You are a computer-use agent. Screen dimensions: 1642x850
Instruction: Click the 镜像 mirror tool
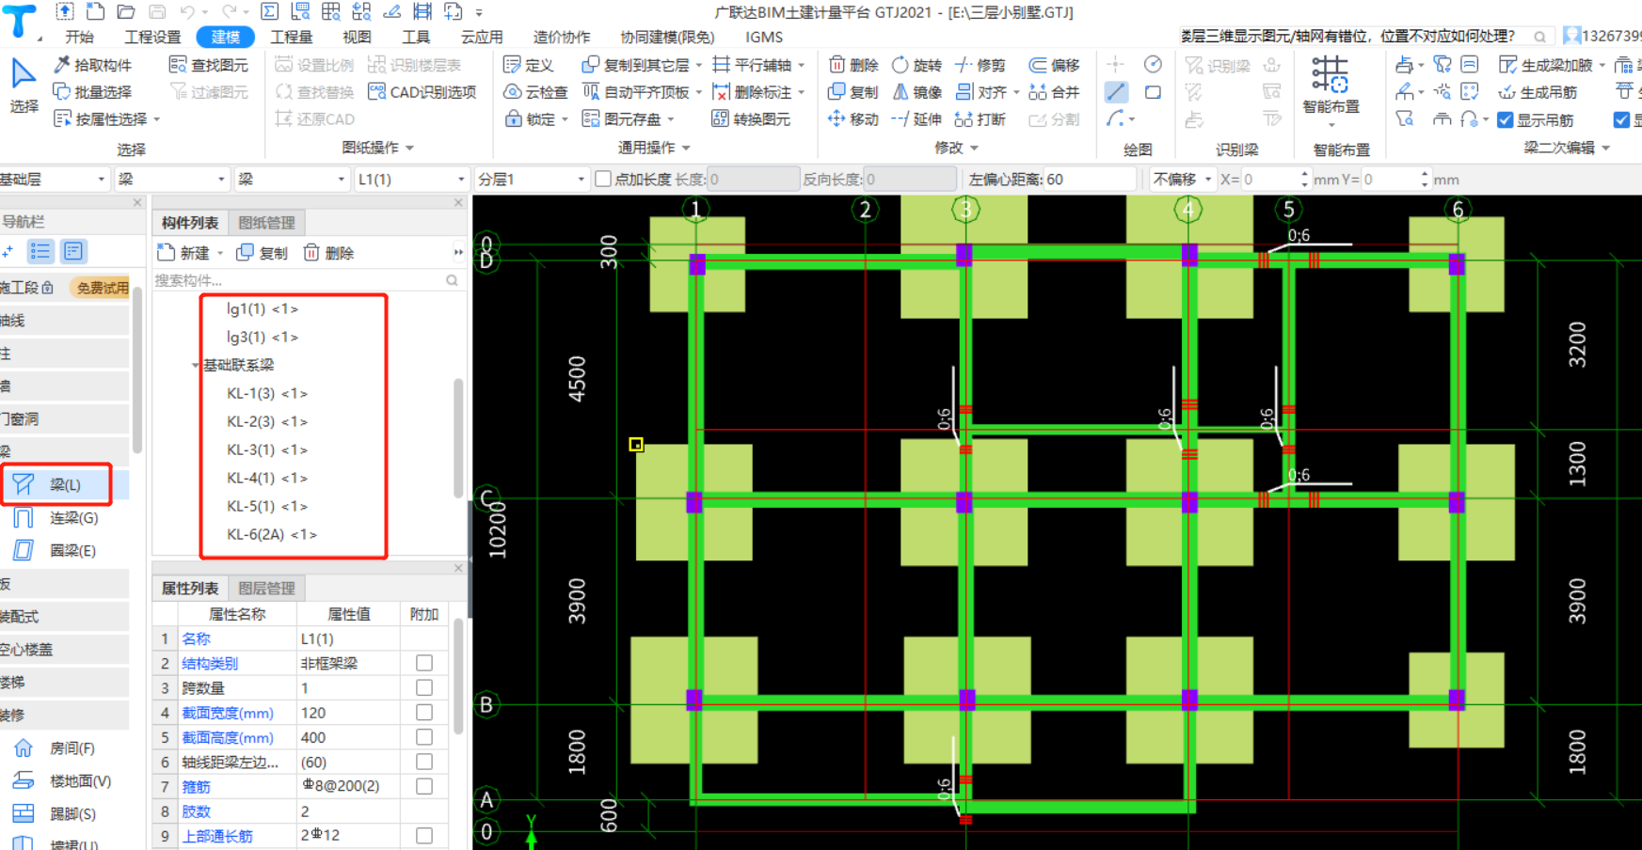point(917,92)
